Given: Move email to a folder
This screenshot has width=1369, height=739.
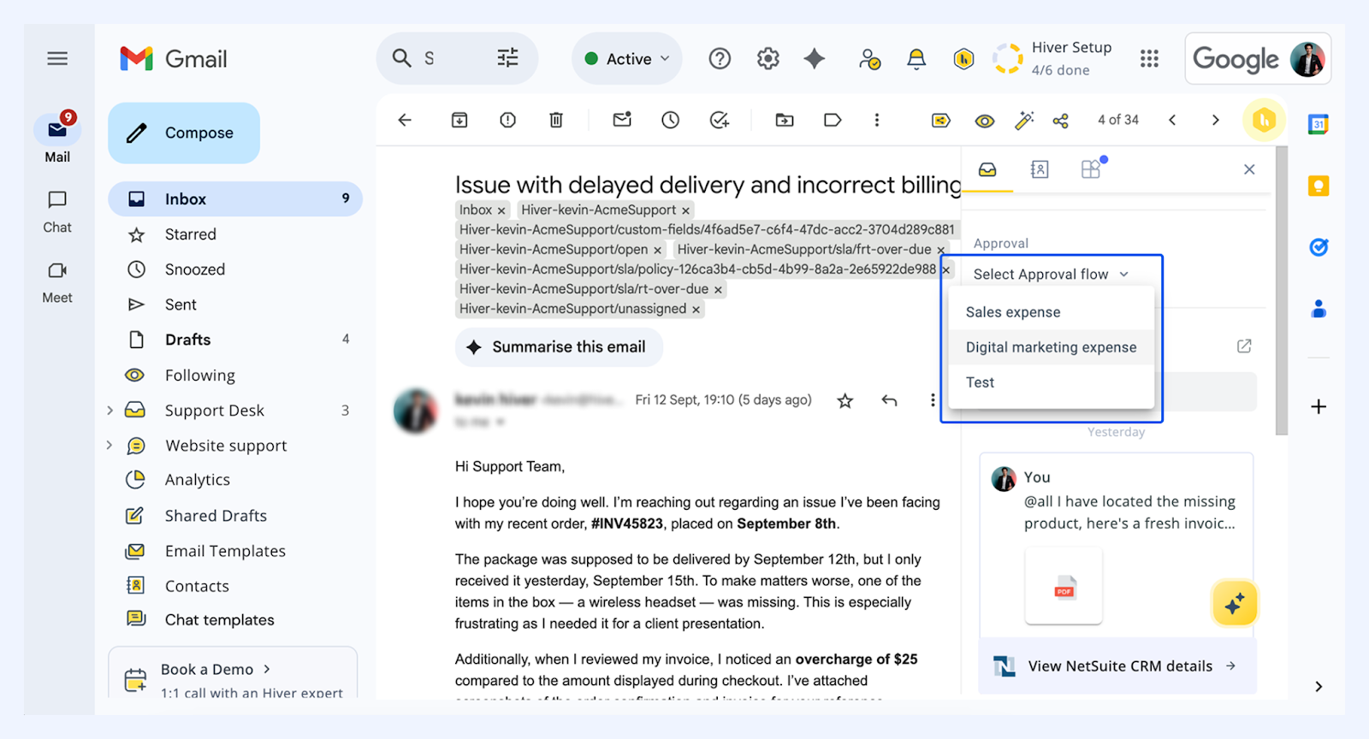Looking at the screenshot, I should tap(785, 120).
